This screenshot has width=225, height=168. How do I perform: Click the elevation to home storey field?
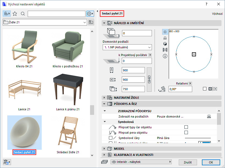137,33
